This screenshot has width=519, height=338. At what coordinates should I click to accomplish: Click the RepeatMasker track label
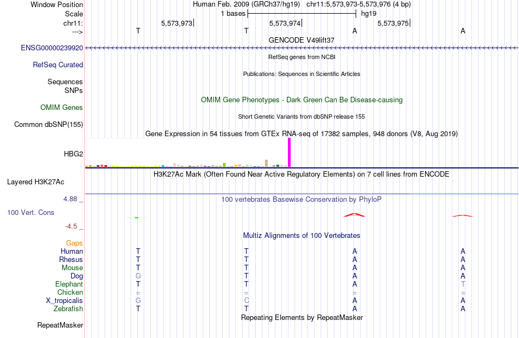(x=60, y=325)
